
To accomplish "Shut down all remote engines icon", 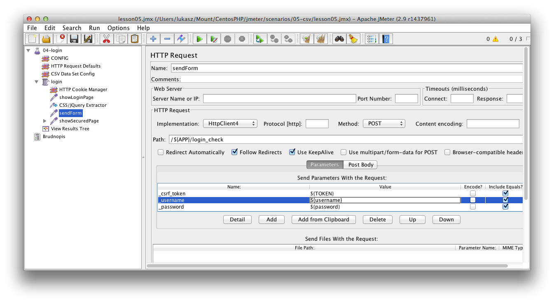I will [x=288, y=39].
